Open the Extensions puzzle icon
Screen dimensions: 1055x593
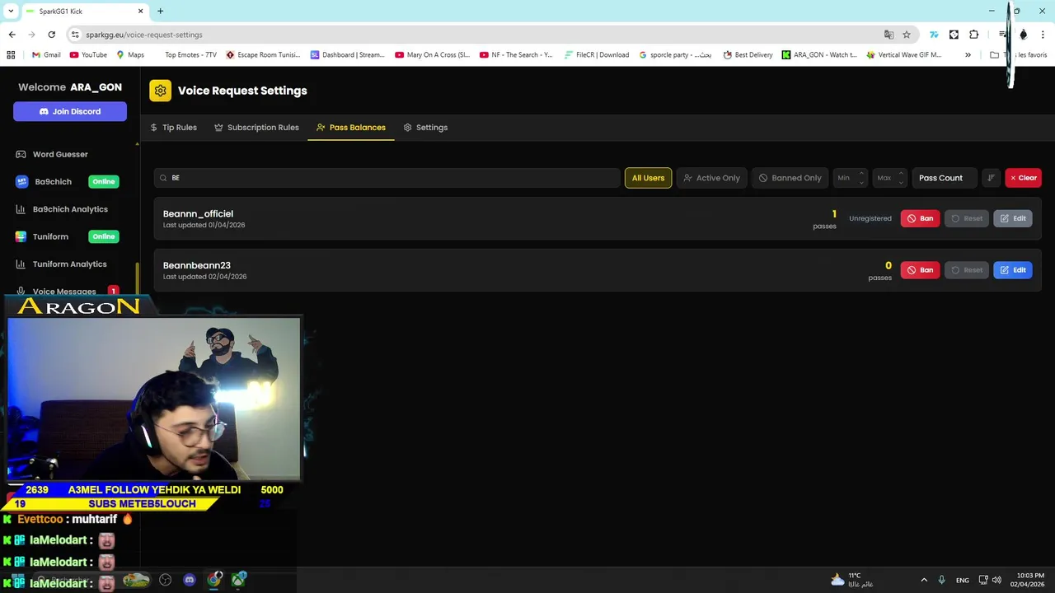[974, 35]
